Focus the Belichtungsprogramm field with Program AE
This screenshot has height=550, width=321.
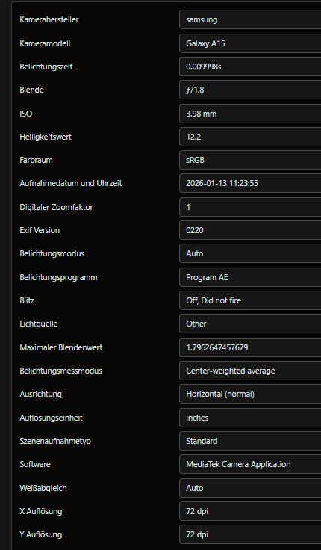point(250,277)
